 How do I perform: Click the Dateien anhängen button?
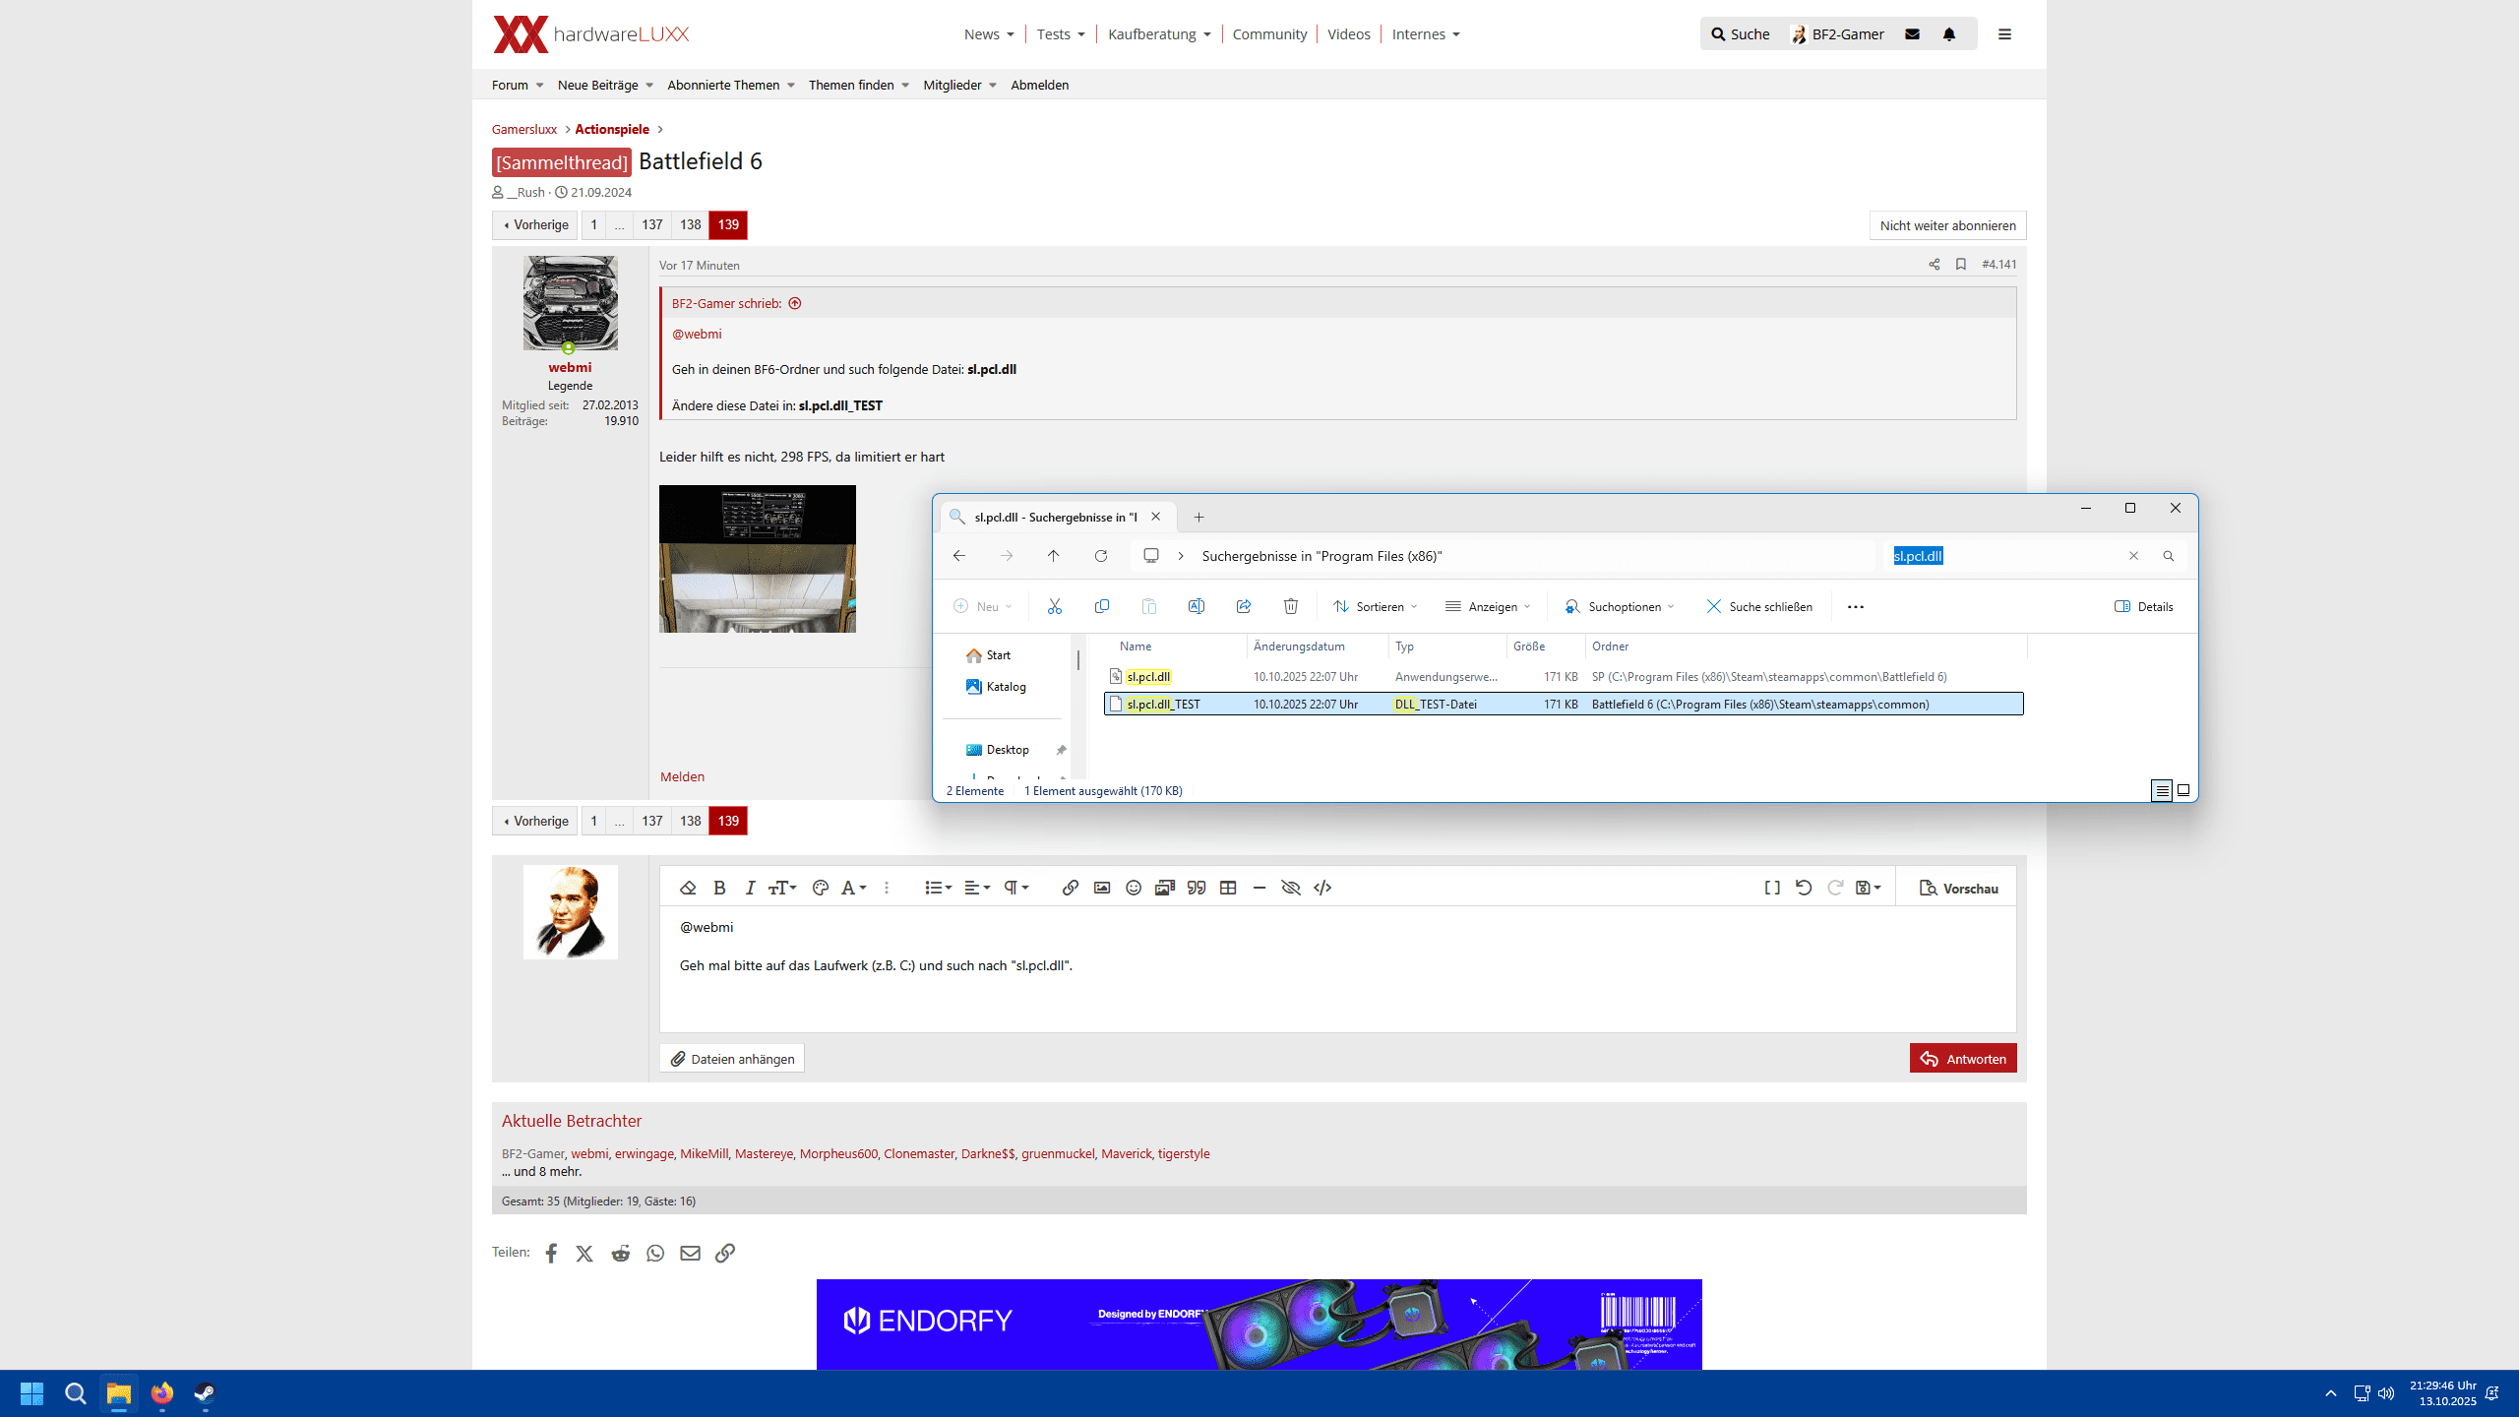click(x=732, y=1059)
